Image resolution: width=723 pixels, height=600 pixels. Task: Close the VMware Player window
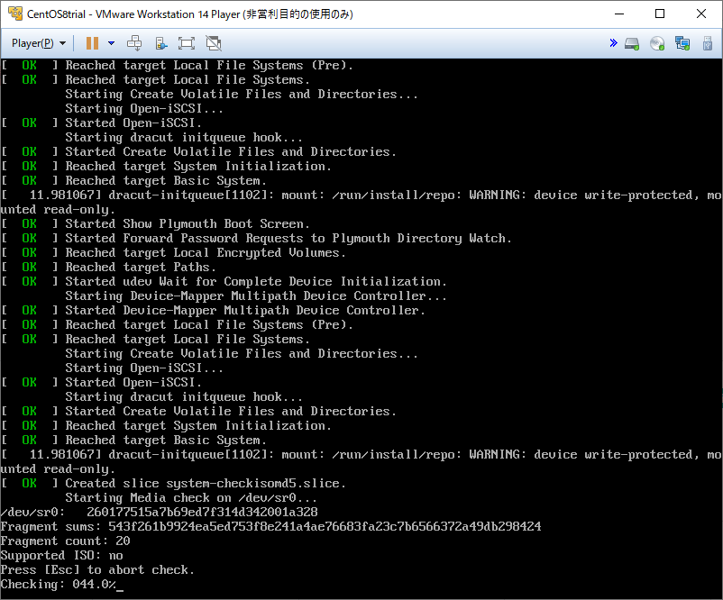700,14
